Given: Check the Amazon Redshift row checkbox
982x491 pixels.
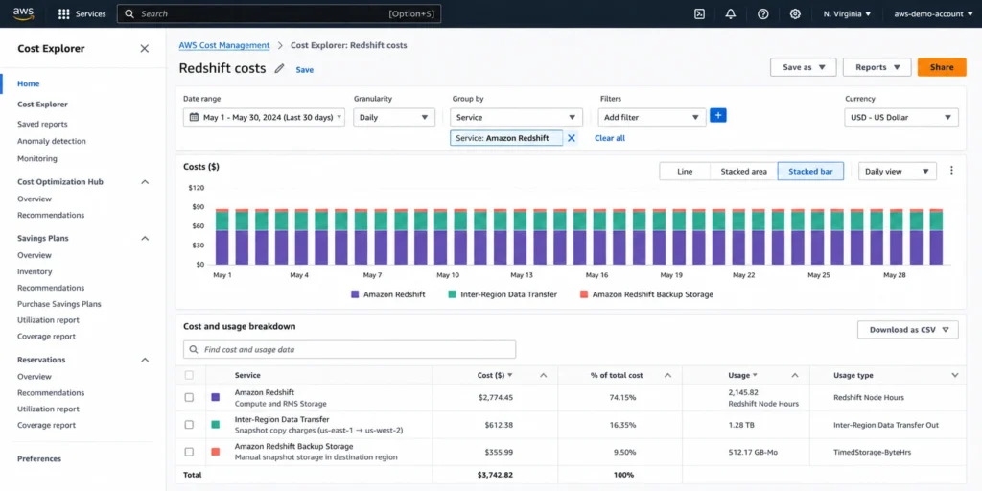Looking at the screenshot, I should coord(189,397).
